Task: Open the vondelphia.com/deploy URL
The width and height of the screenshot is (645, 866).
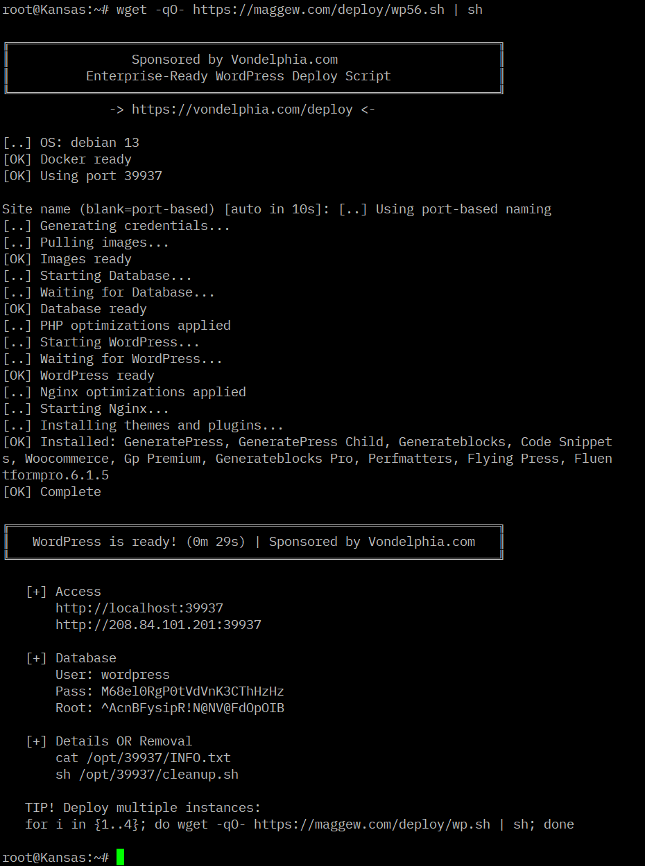Action: (x=242, y=109)
